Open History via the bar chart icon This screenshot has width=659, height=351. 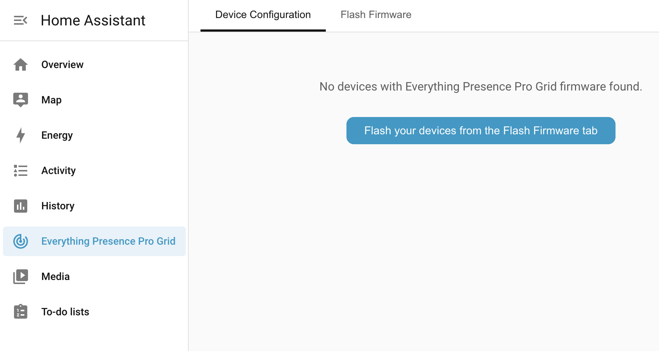pos(20,206)
